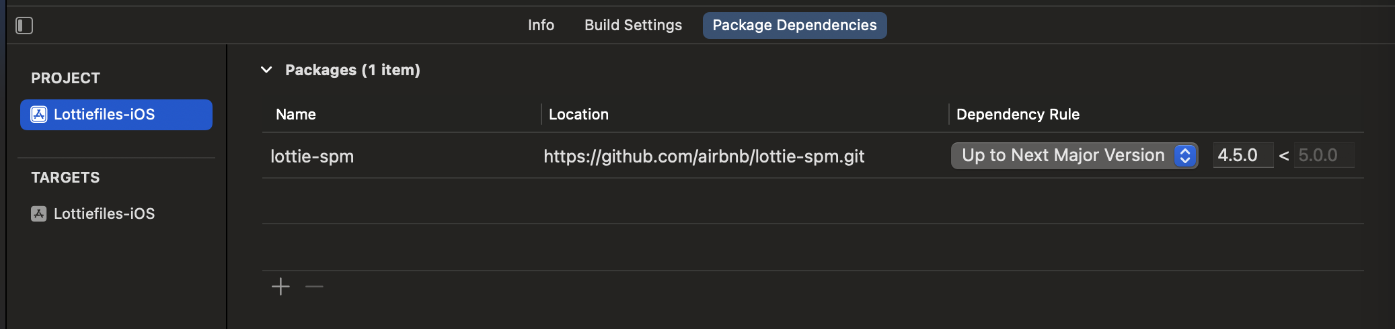Image resolution: width=1395 pixels, height=329 pixels.
Task: Switch to the Build Settings tab
Action: click(x=633, y=26)
